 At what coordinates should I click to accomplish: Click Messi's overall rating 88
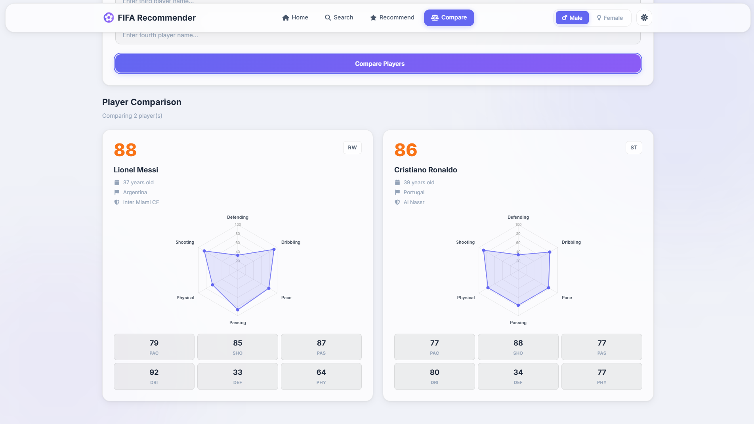[x=125, y=150]
